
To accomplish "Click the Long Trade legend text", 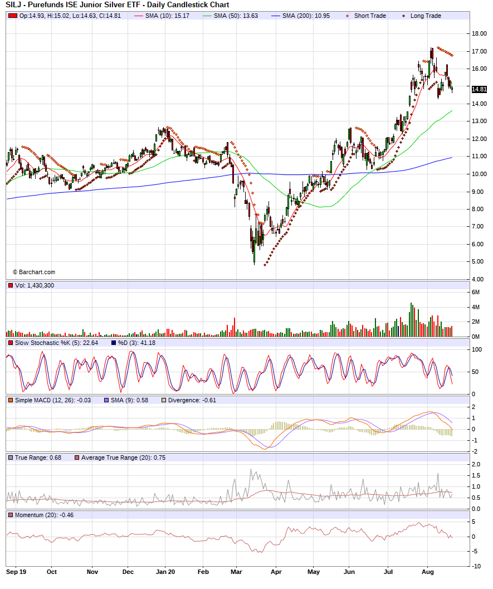I will (426, 16).
